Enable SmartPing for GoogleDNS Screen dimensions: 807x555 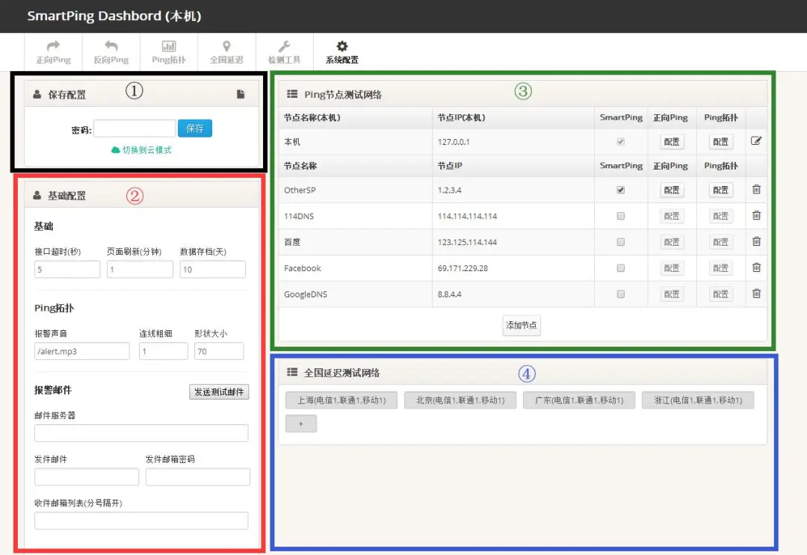(x=621, y=294)
